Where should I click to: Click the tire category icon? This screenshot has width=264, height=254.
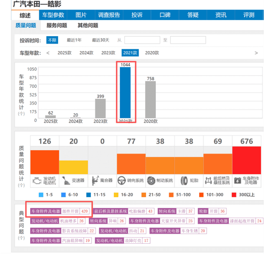[181, 180]
